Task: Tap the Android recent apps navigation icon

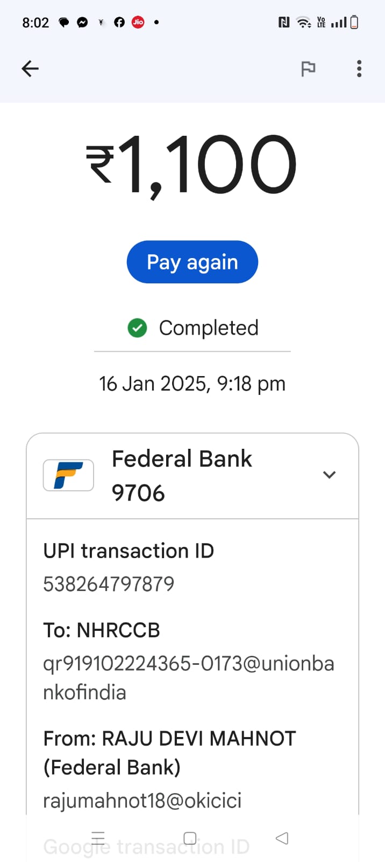Action: (98, 838)
